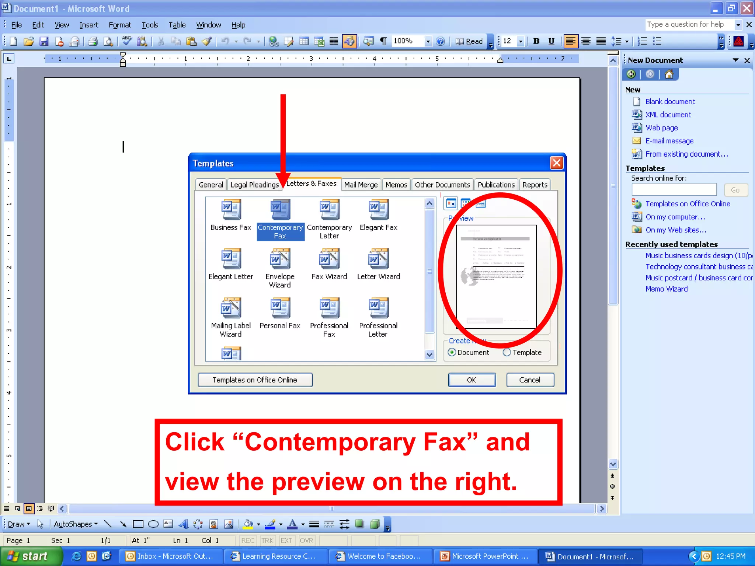Open the Line Color dropdown arrow

point(281,524)
